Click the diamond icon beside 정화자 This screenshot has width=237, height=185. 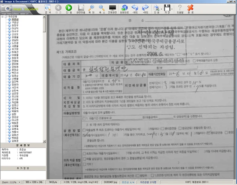click(9, 85)
